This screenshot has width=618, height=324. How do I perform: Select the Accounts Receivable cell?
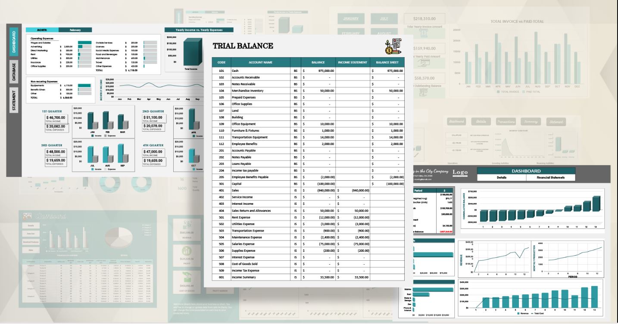[x=260, y=77]
